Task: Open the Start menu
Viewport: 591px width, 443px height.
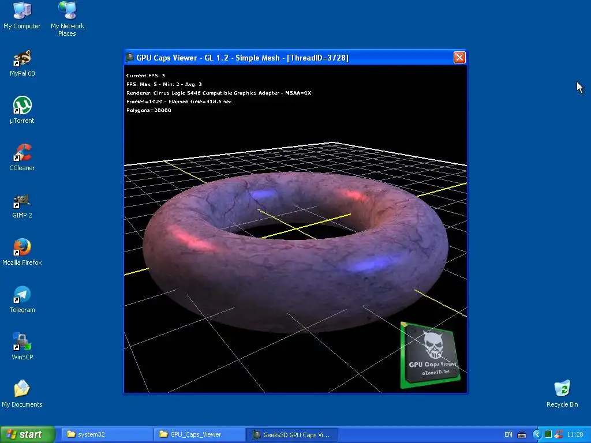Action: pyautogui.click(x=27, y=434)
